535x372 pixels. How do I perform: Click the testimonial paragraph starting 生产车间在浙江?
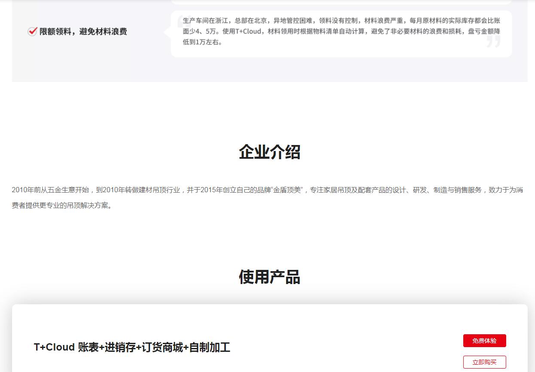[x=341, y=31]
